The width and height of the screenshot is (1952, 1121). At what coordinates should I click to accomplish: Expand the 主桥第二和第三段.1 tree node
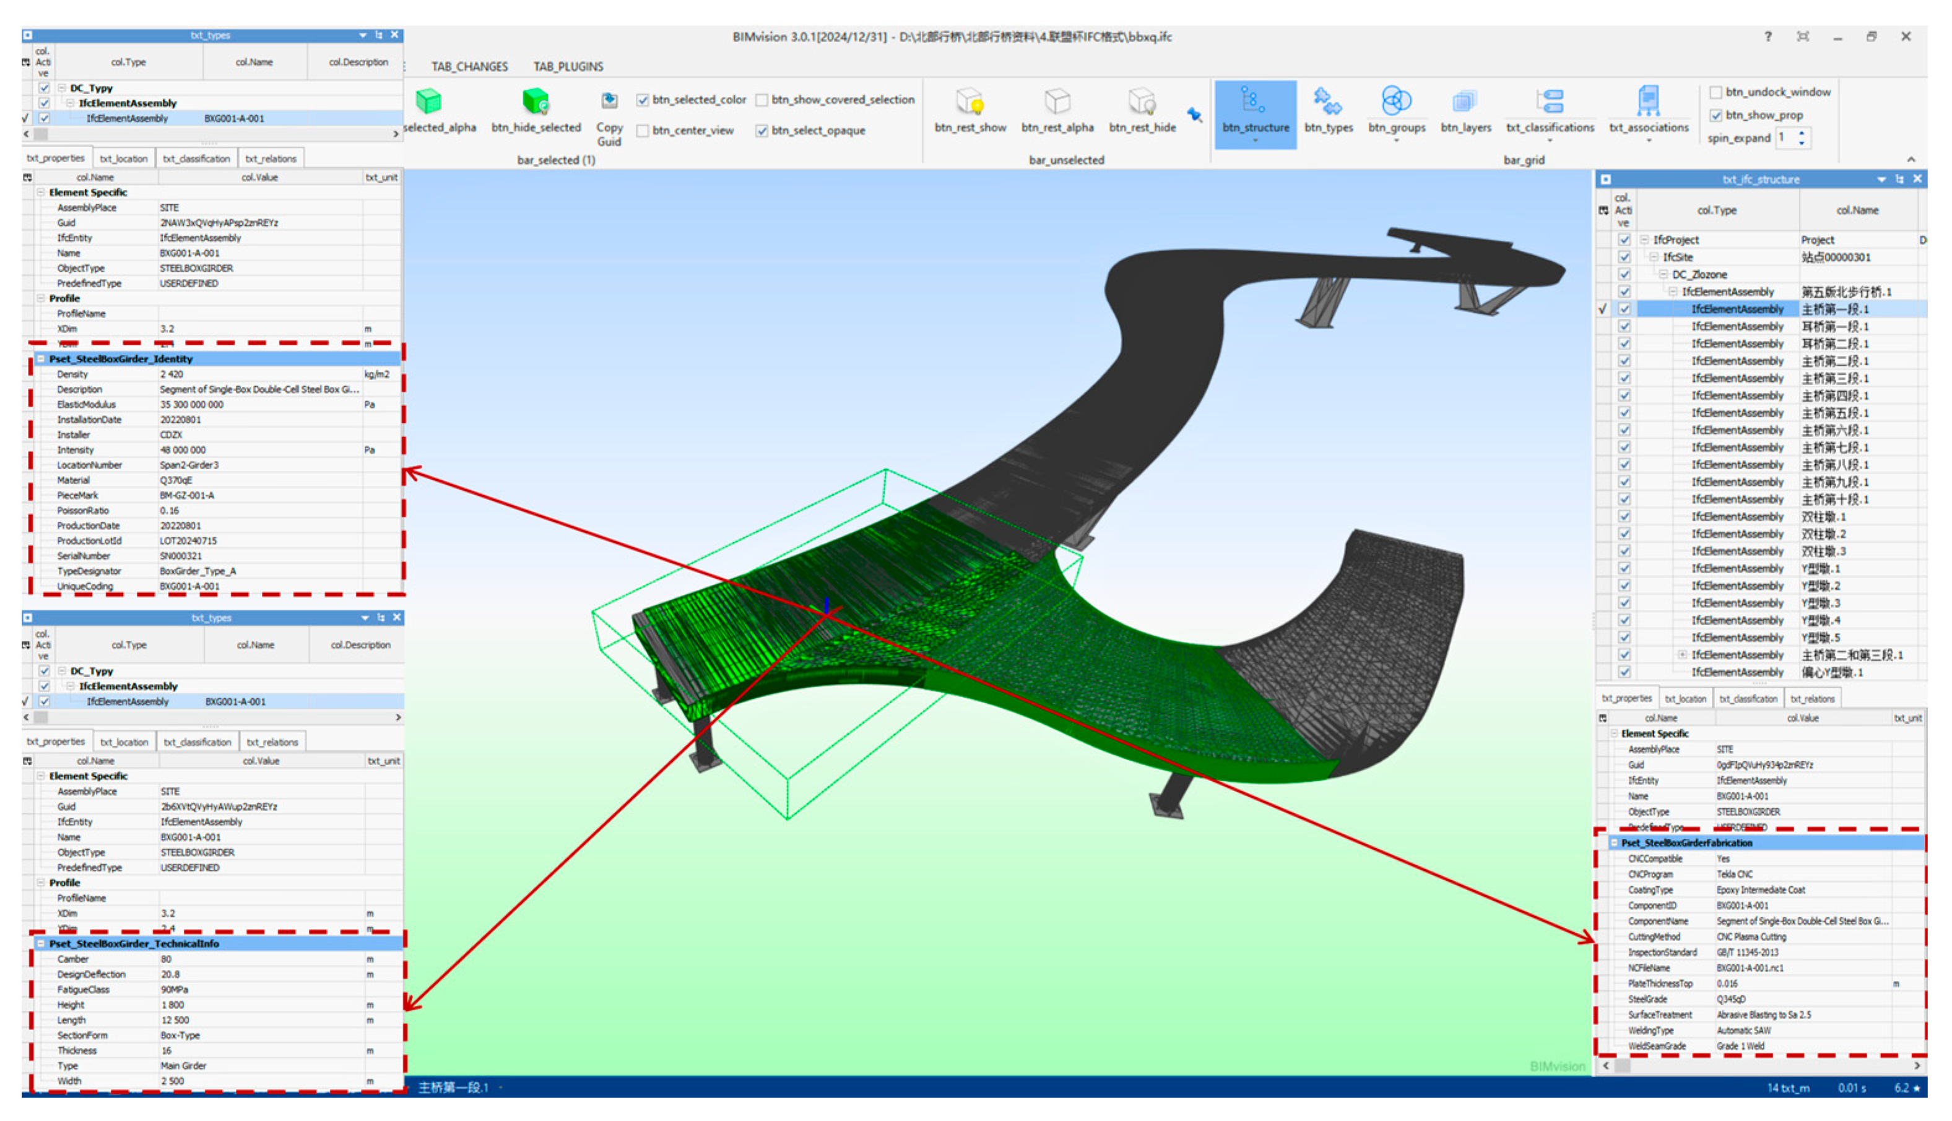coord(1681,655)
